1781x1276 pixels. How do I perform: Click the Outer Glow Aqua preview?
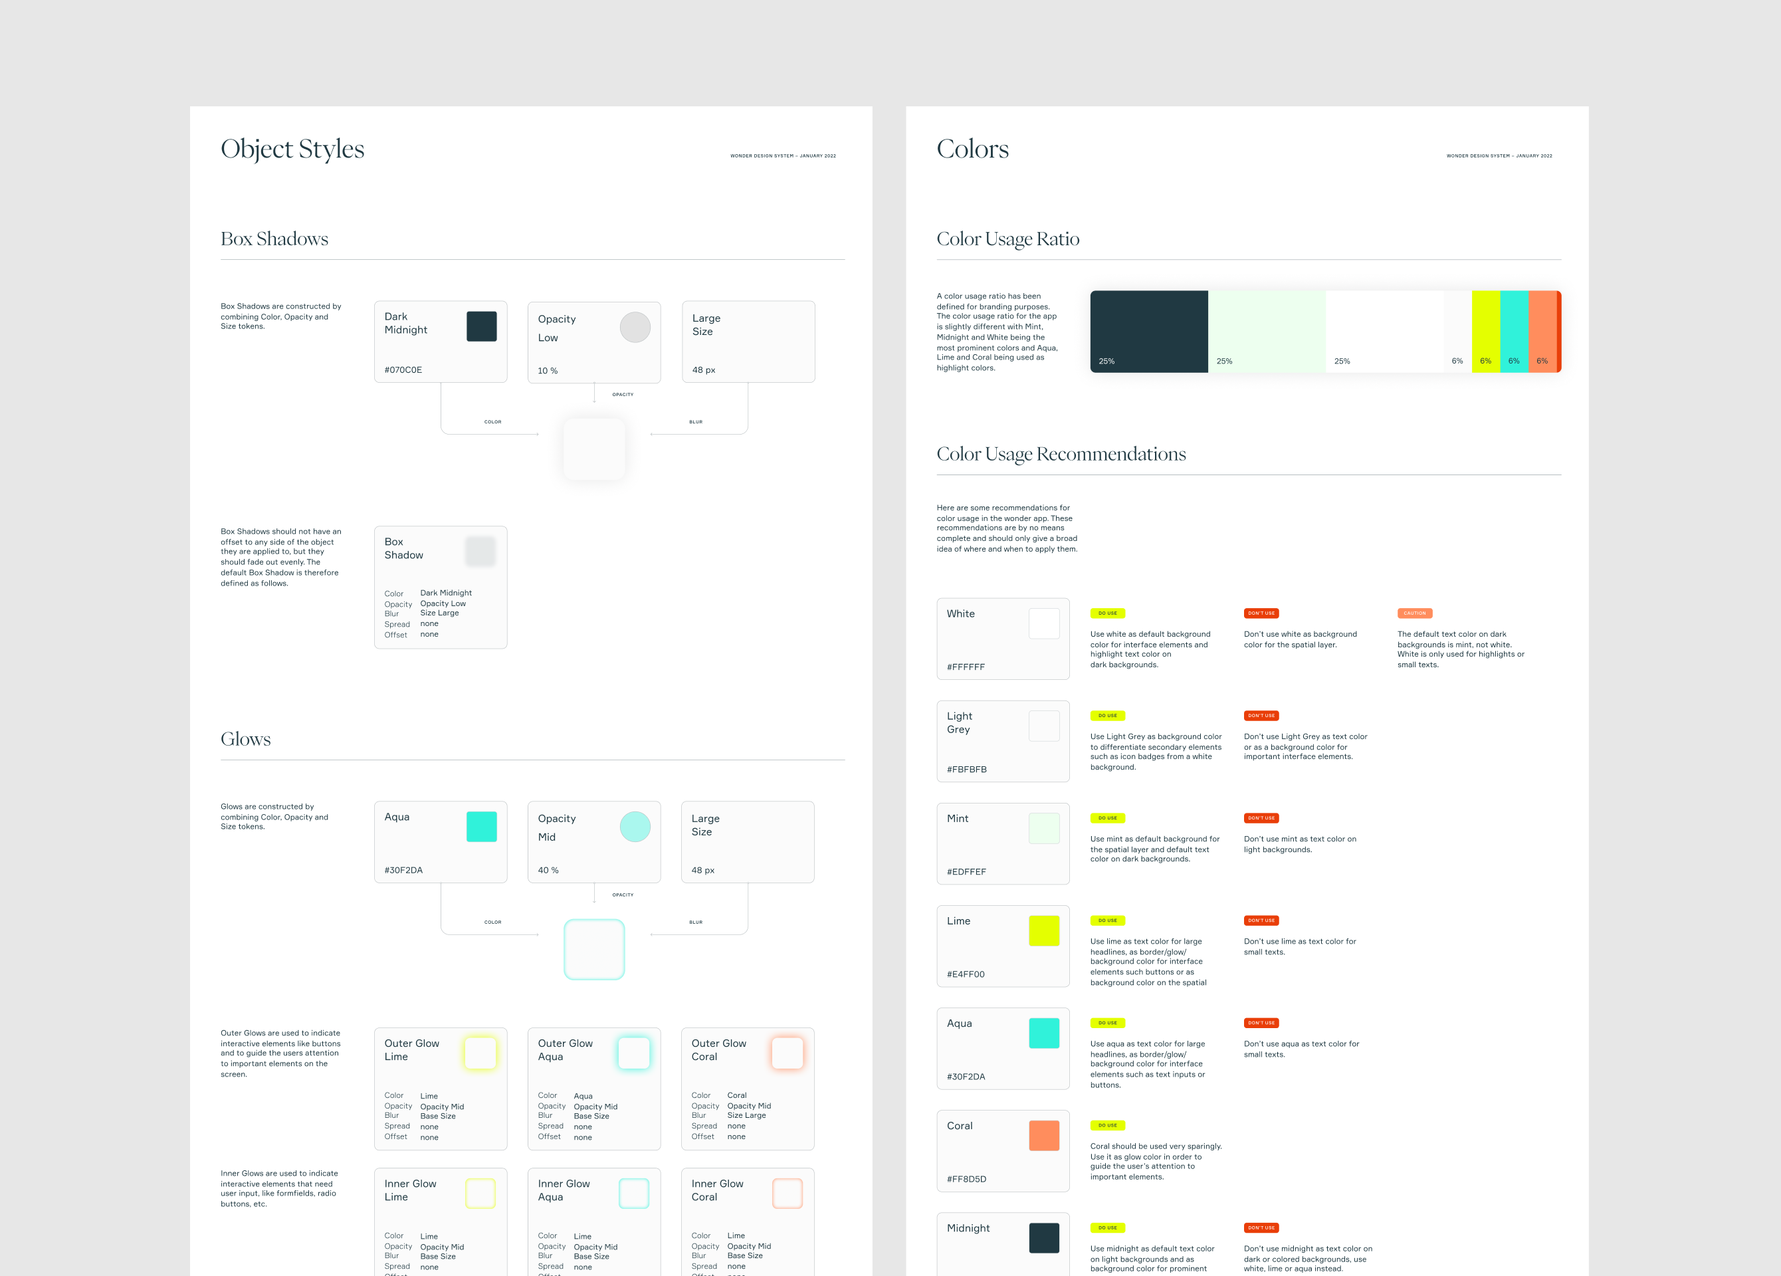tap(635, 1054)
